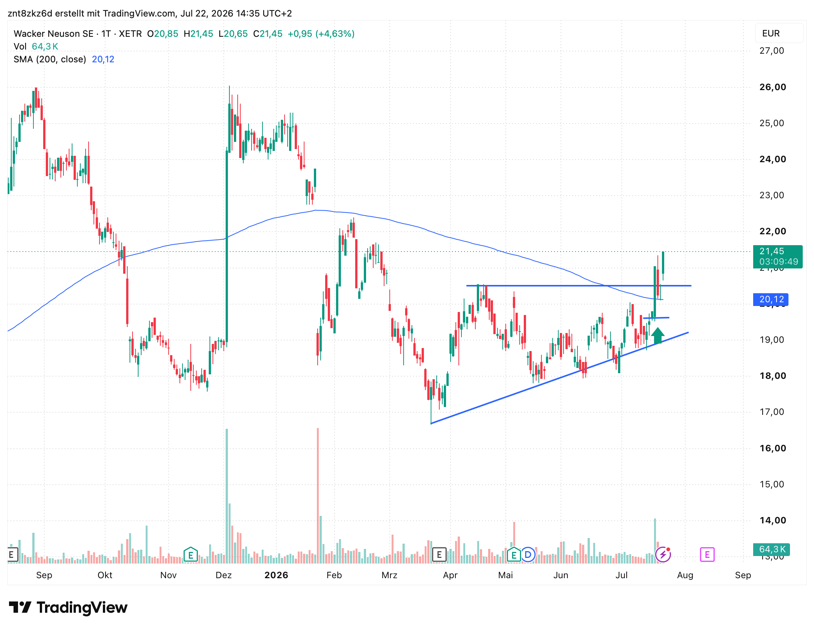Click the Dez label on time axis

click(x=224, y=575)
